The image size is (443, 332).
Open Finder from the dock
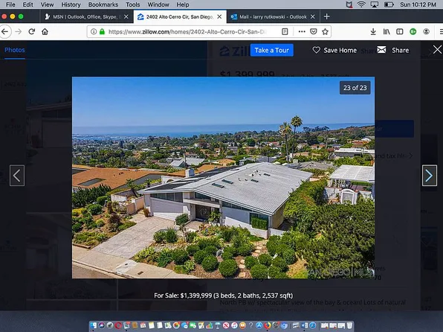tap(94, 325)
